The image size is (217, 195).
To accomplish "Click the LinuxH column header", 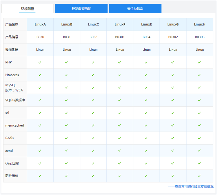I will (x=200, y=24).
